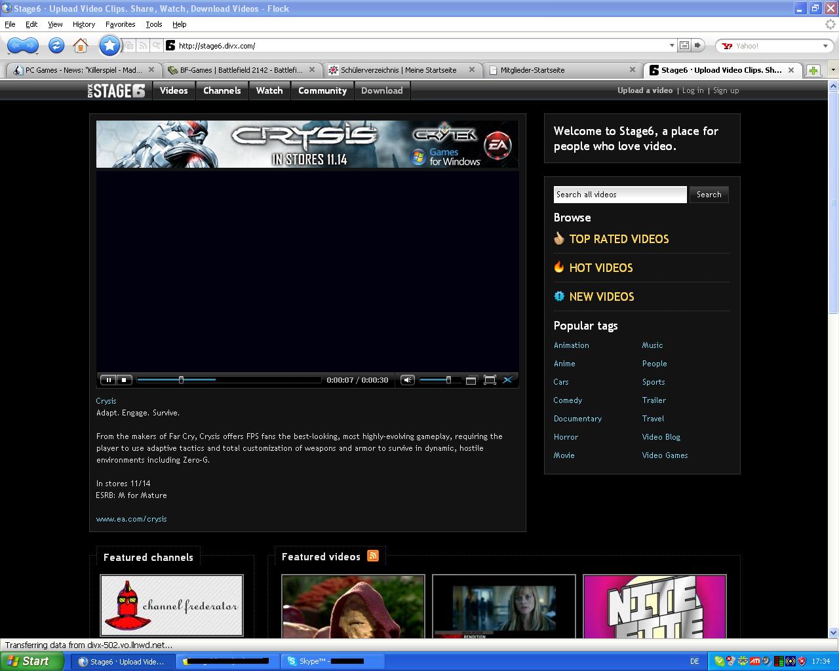The height and width of the screenshot is (671, 839).
Task: Open the list-all-tabs dropdown arrow
Action: pos(832,70)
